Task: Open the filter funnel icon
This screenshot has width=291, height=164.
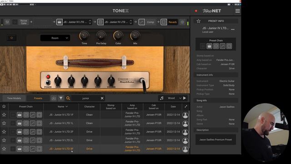Action: tap(61, 98)
